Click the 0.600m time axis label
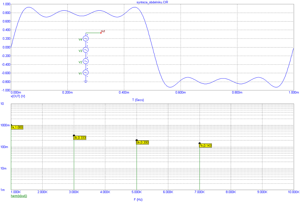This screenshot has height=203, width=302. click(x=180, y=93)
